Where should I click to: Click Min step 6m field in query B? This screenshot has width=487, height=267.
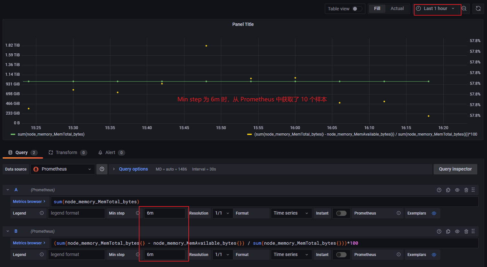click(165, 255)
